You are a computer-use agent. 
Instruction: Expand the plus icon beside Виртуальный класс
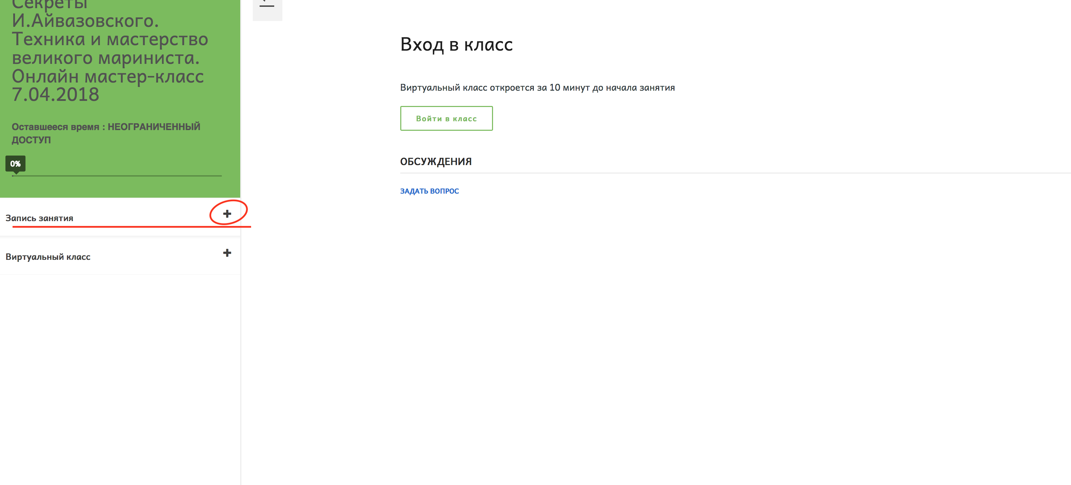coord(227,253)
